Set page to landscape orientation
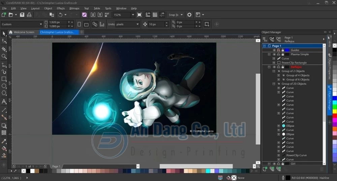Image resolution: width=337 pixels, height=181 pixels. (86, 24)
